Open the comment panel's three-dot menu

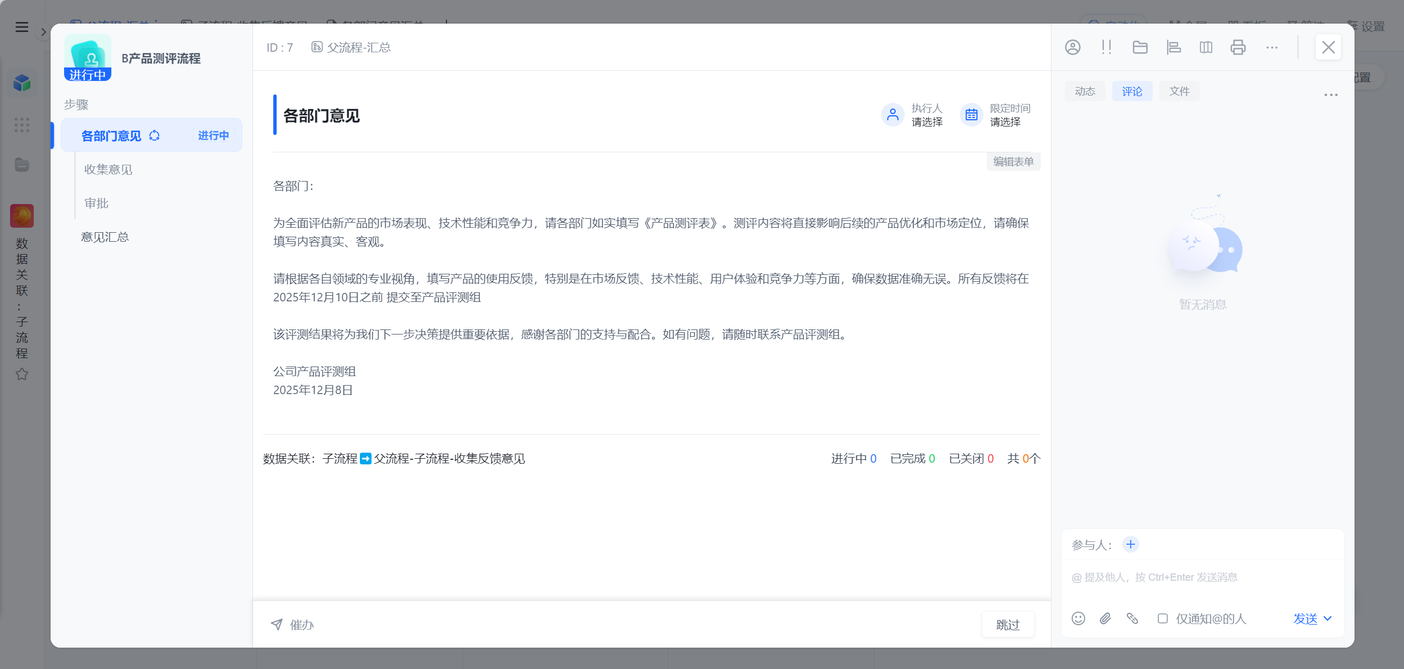coord(1331,94)
